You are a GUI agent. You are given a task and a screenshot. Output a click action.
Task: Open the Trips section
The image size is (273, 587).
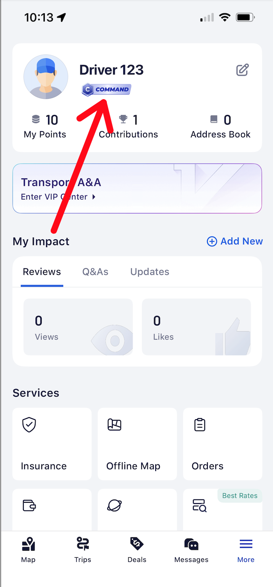[x=82, y=544]
